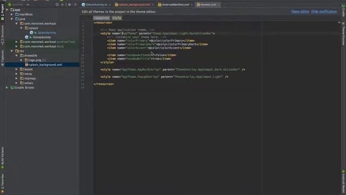Click the app module folder icon
The height and width of the screenshot is (195, 346).
pyautogui.click(x=12, y=10)
